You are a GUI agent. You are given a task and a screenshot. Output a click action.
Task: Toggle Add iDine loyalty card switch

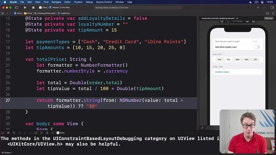coord(257,47)
